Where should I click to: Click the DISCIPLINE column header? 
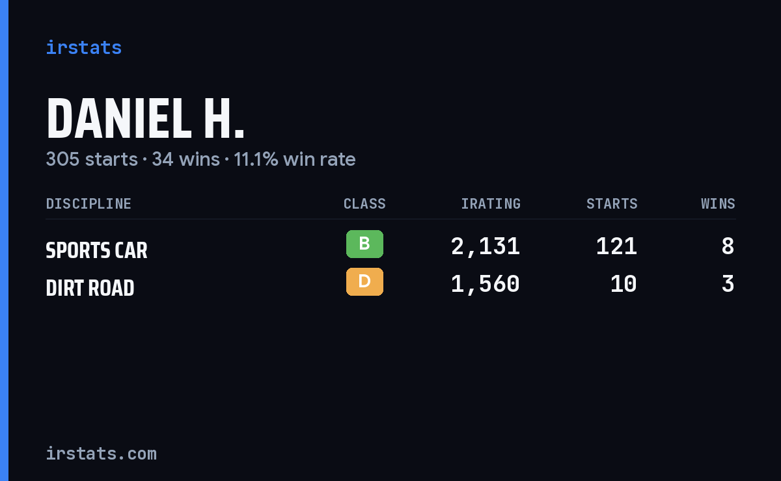coord(89,204)
